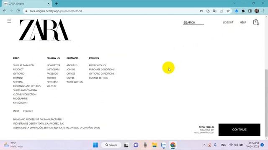Screen dimensions: 268x150
Task: Select the ZARA Origins tab
Action: tap(26, 4)
